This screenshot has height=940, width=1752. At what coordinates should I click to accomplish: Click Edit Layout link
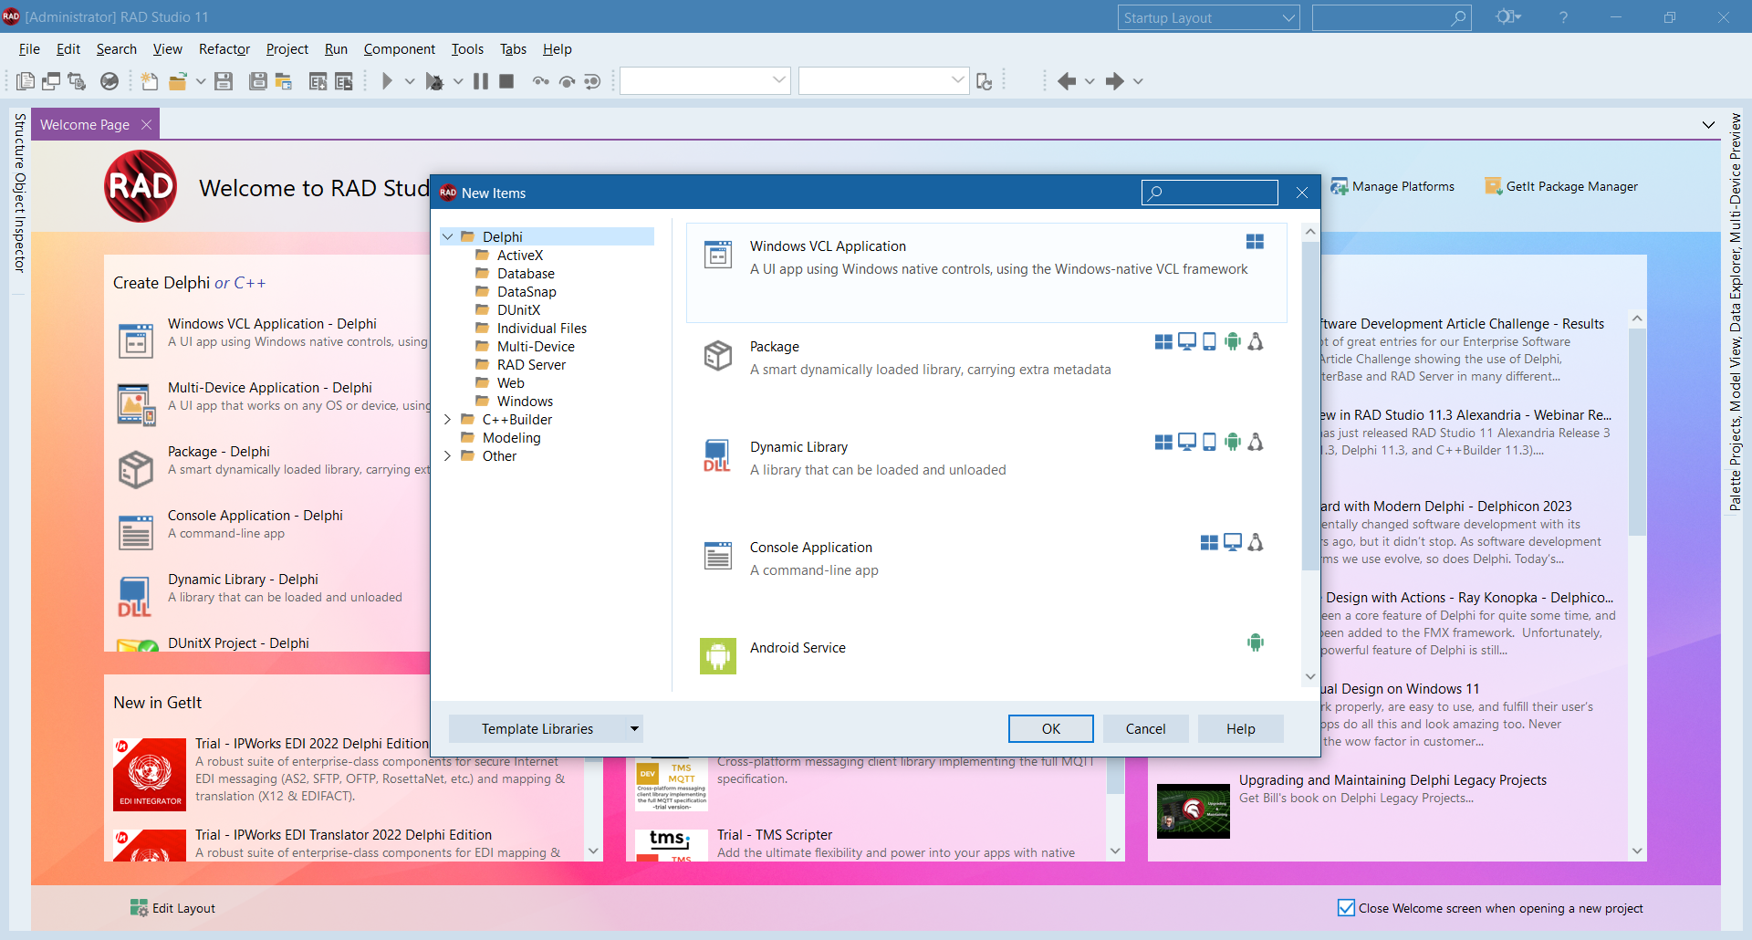coord(172,908)
